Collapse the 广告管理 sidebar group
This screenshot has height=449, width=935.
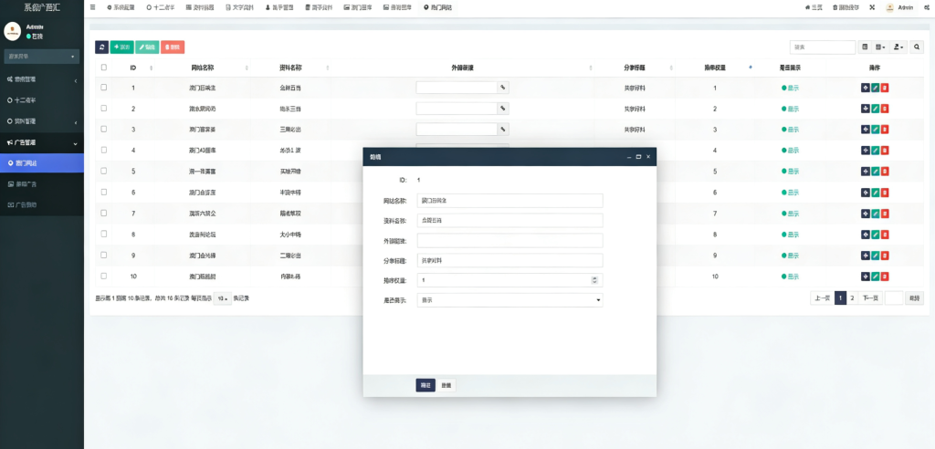[42, 143]
